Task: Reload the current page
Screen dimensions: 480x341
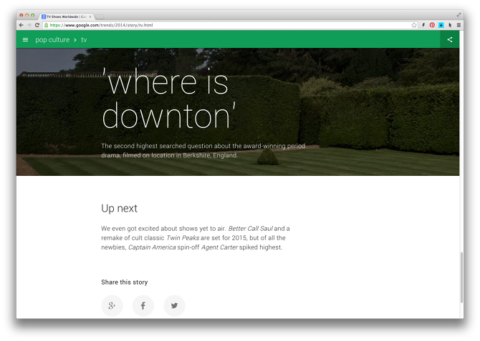Action: tap(37, 25)
